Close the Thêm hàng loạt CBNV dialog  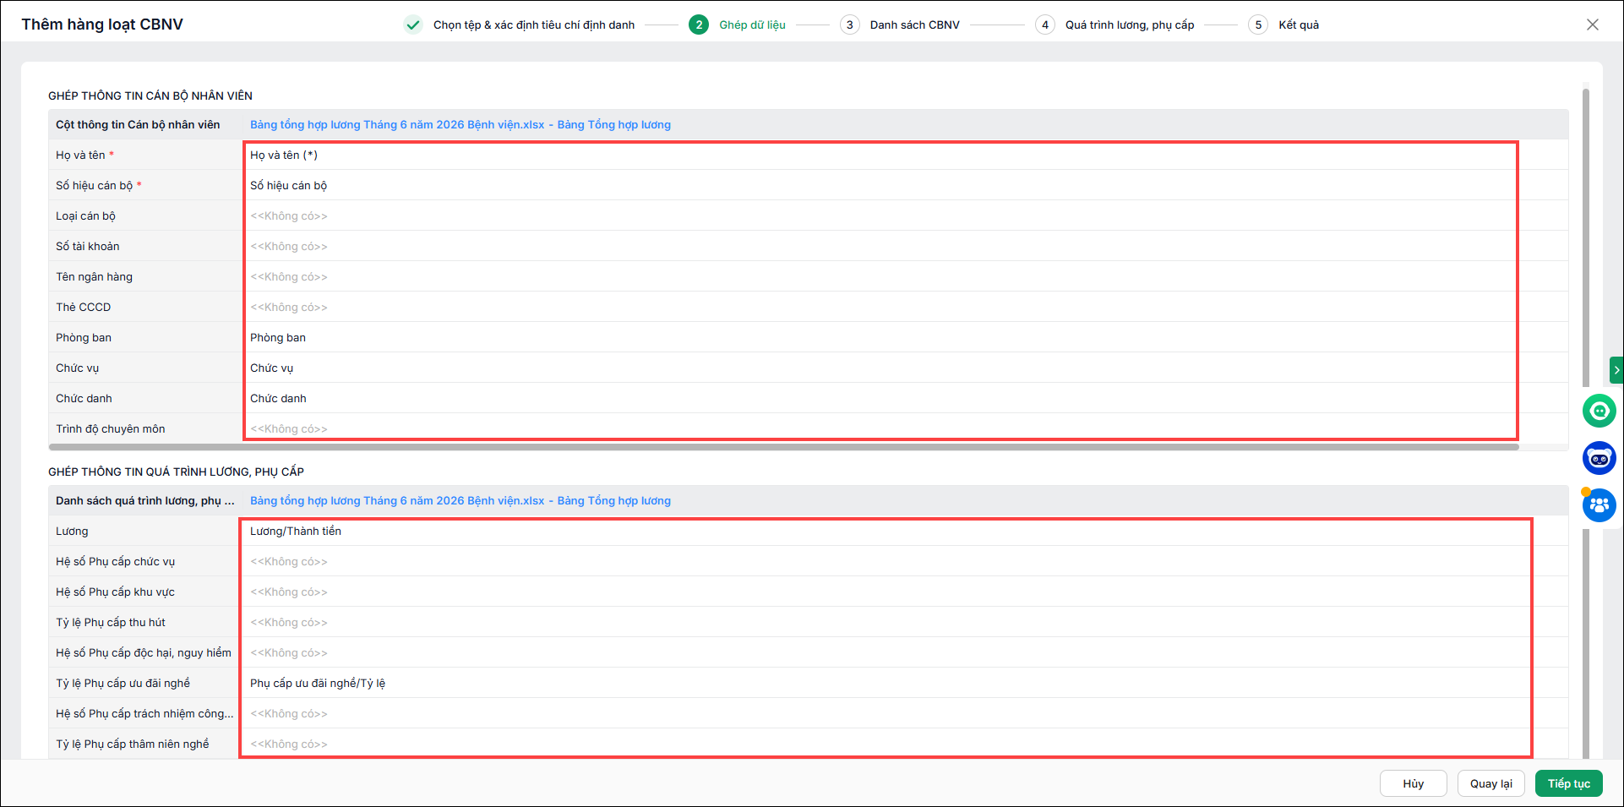(1592, 25)
